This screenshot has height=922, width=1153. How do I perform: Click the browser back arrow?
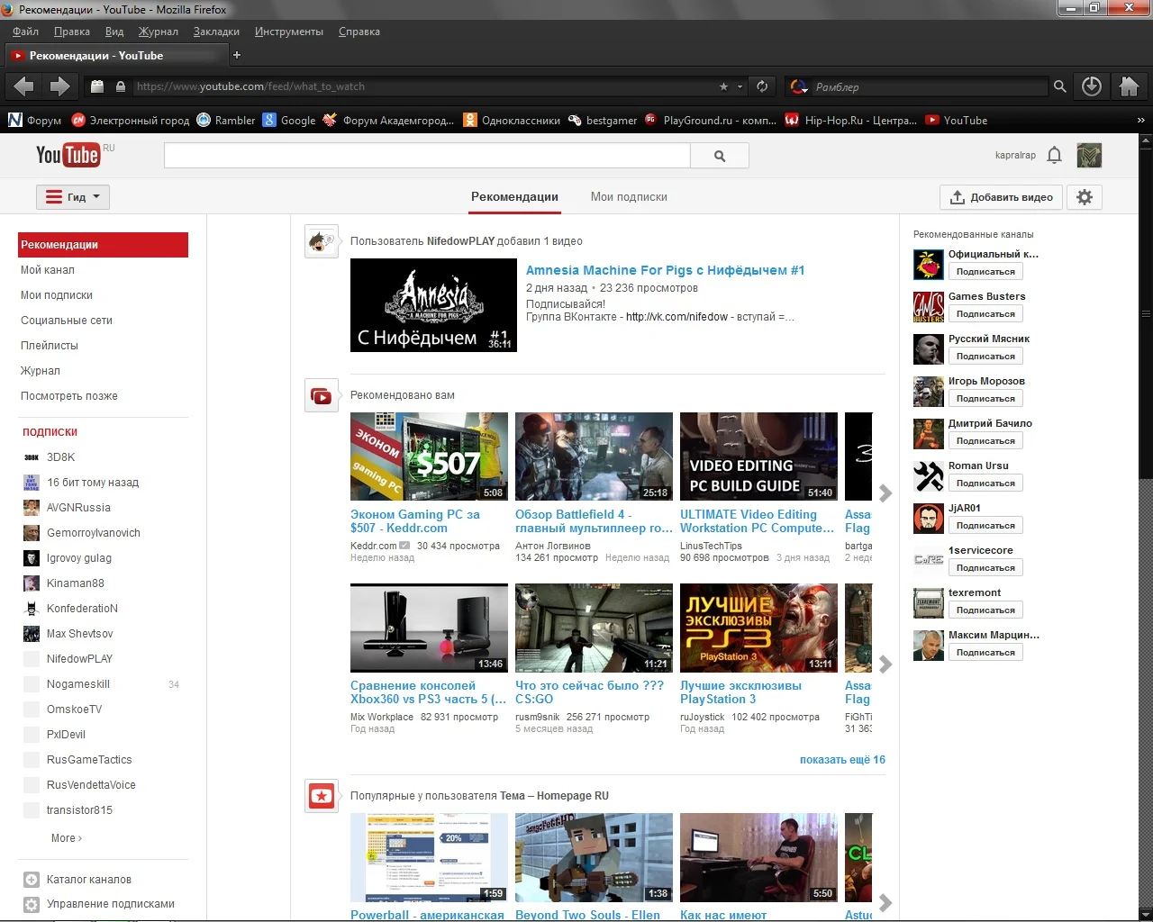point(24,86)
